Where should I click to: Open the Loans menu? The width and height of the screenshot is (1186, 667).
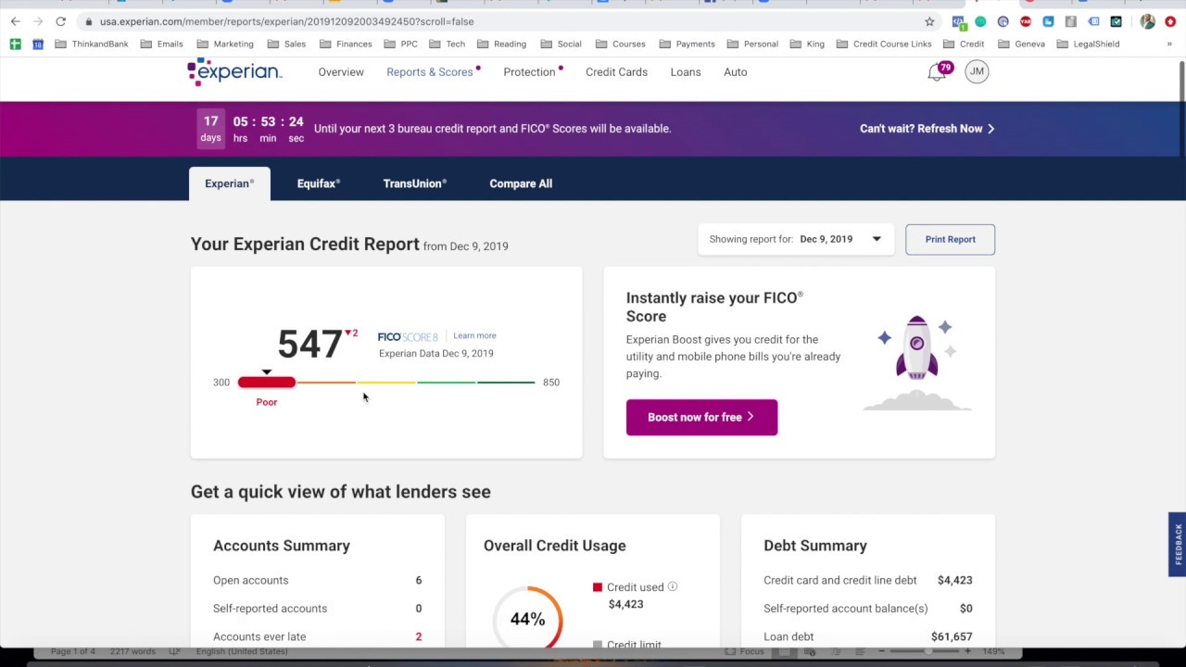coord(686,72)
